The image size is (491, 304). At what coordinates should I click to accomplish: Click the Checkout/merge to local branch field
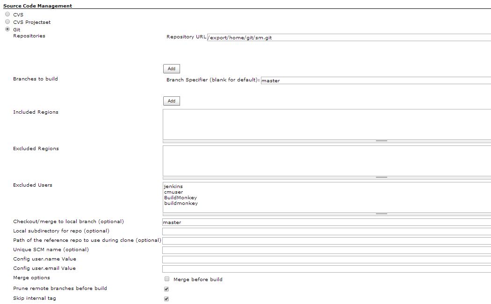326,222
